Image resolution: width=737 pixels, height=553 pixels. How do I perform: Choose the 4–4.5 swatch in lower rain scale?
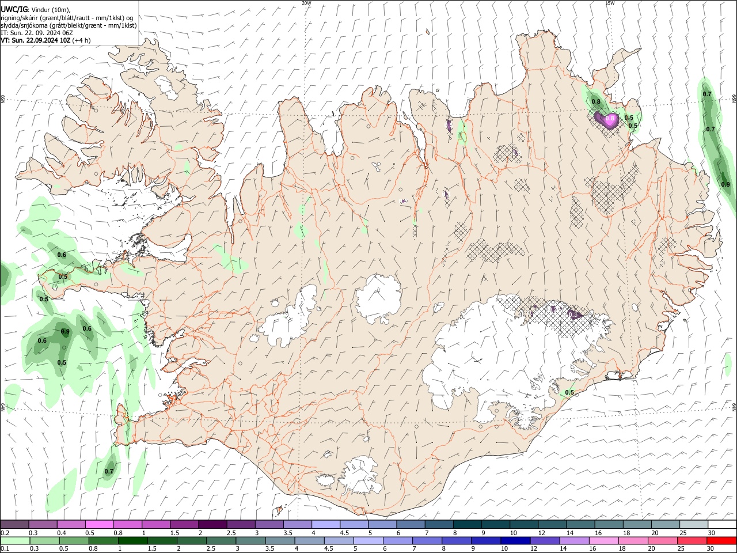click(x=310, y=540)
